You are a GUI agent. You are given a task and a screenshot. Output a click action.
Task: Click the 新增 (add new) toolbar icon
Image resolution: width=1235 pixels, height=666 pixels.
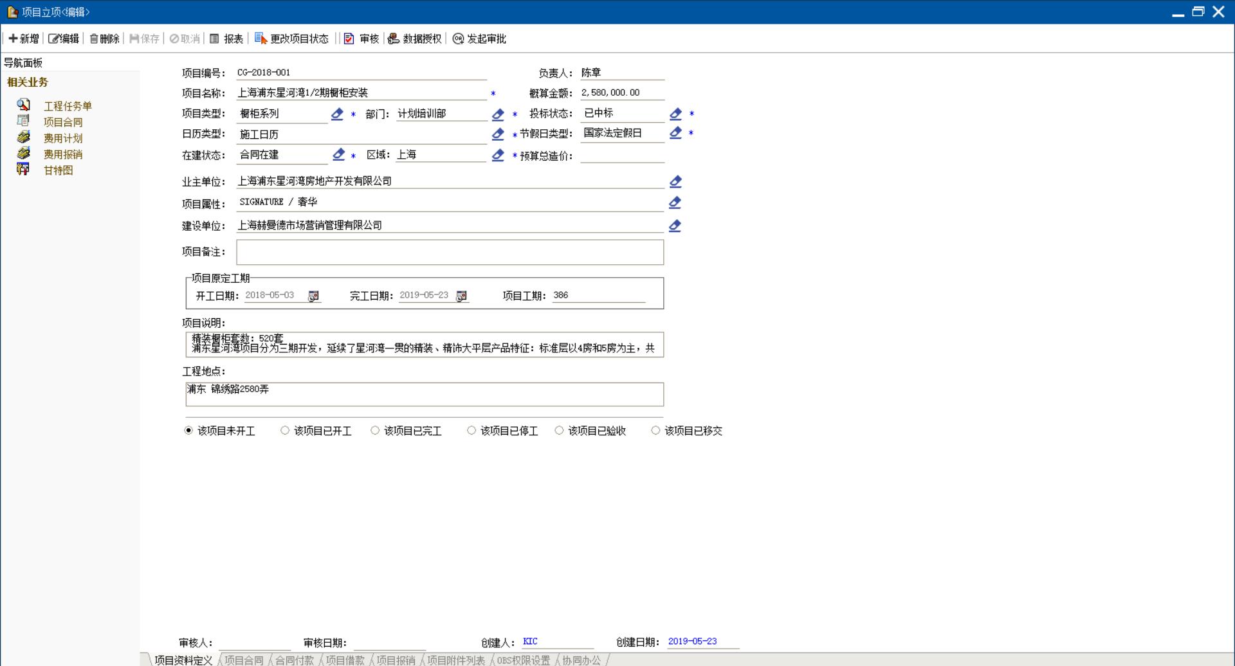click(14, 39)
